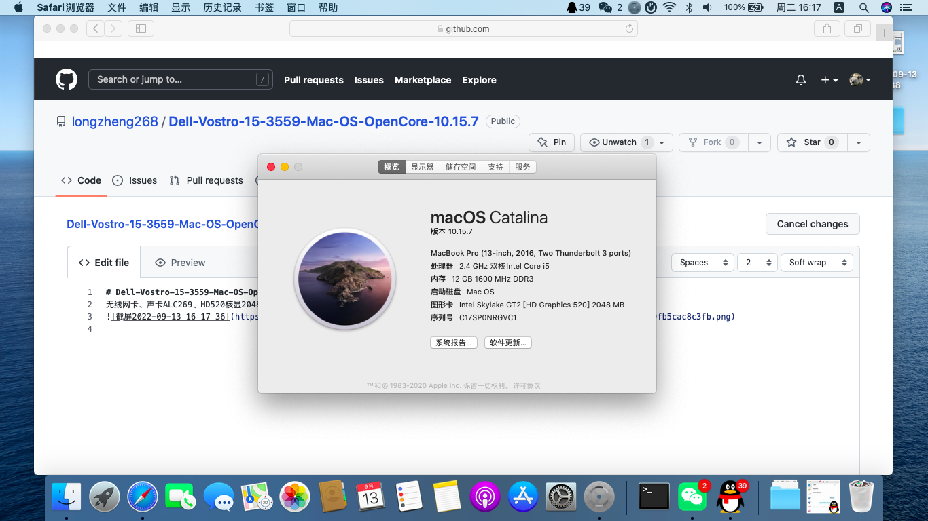Open Photos from the Dock
Viewport: 928px width, 521px height.
(x=295, y=497)
